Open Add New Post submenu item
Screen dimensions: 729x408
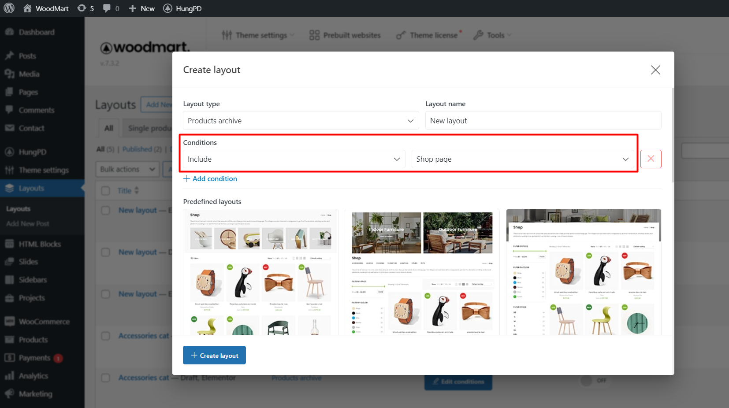click(27, 224)
